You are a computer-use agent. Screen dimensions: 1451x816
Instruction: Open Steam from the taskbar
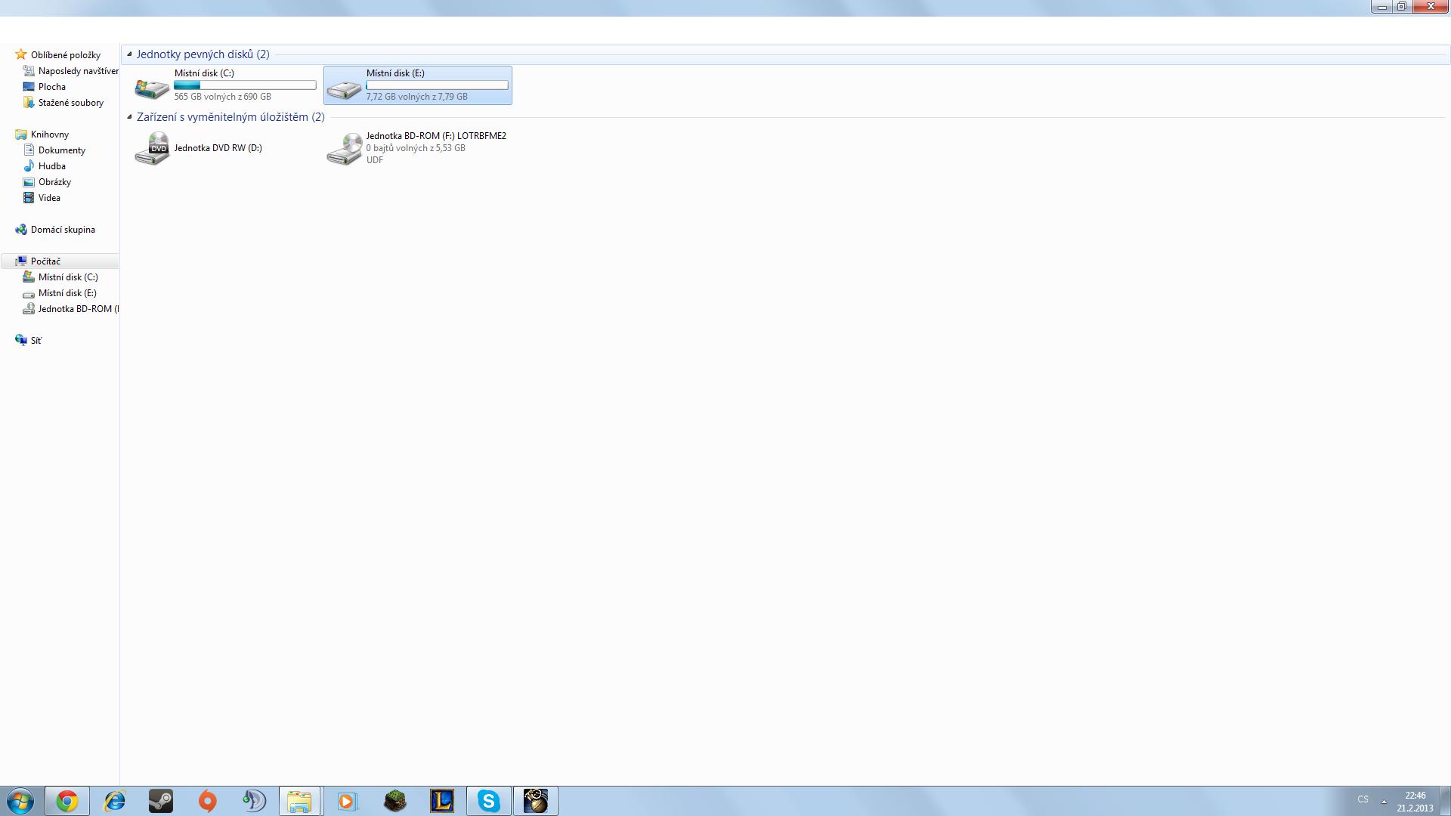click(x=161, y=801)
